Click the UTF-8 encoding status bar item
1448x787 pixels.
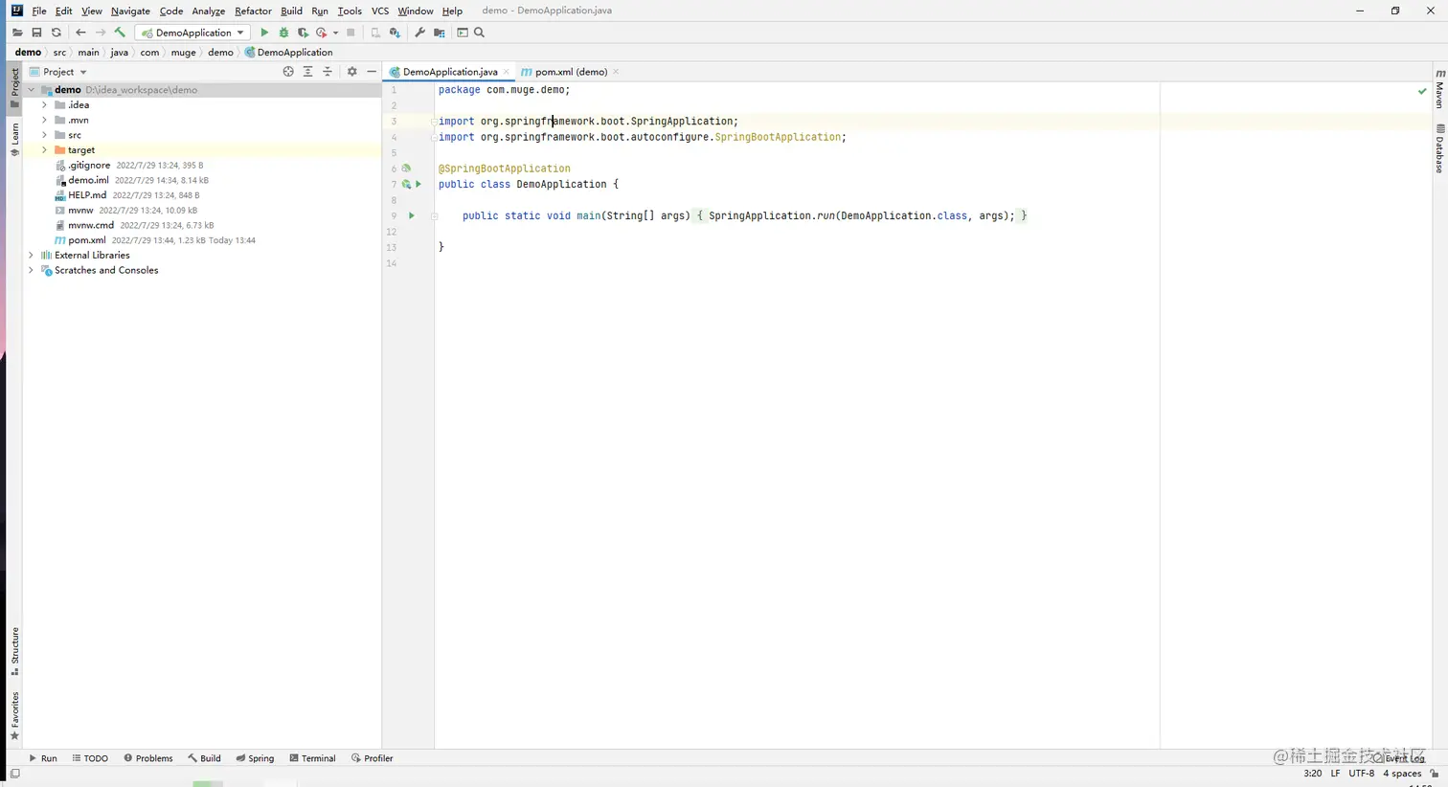tap(1362, 774)
